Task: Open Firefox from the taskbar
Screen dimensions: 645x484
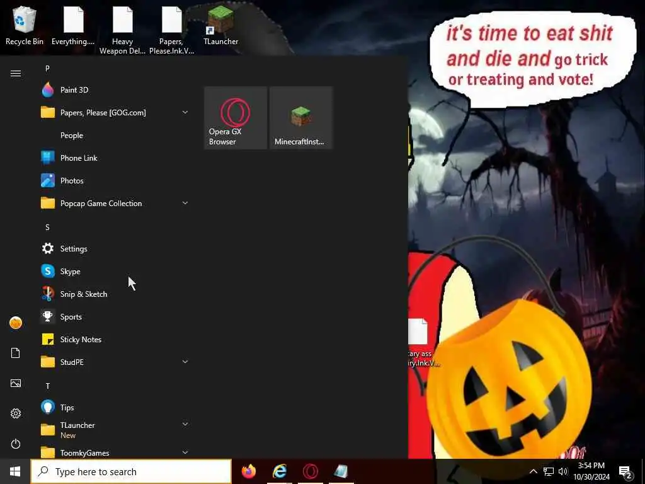Action: [248, 471]
